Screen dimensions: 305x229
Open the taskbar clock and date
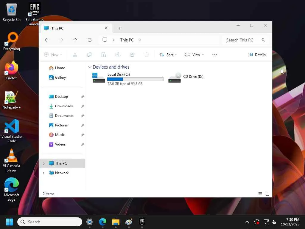pyautogui.click(x=290, y=222)
